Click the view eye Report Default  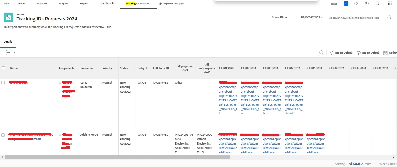pyautogui.click(x=368, y=53)
